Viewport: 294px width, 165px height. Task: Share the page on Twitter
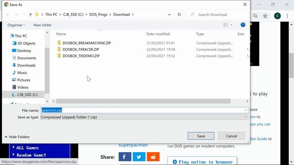139,157
